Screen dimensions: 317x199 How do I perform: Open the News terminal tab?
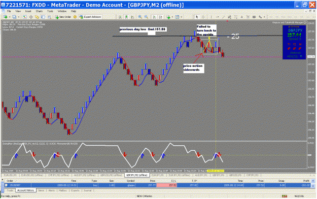[x=41, y=190]
